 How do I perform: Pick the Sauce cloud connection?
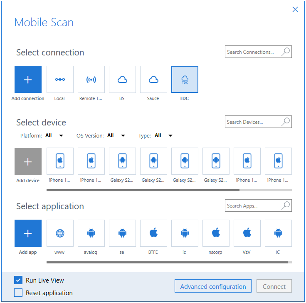(153, 79)
